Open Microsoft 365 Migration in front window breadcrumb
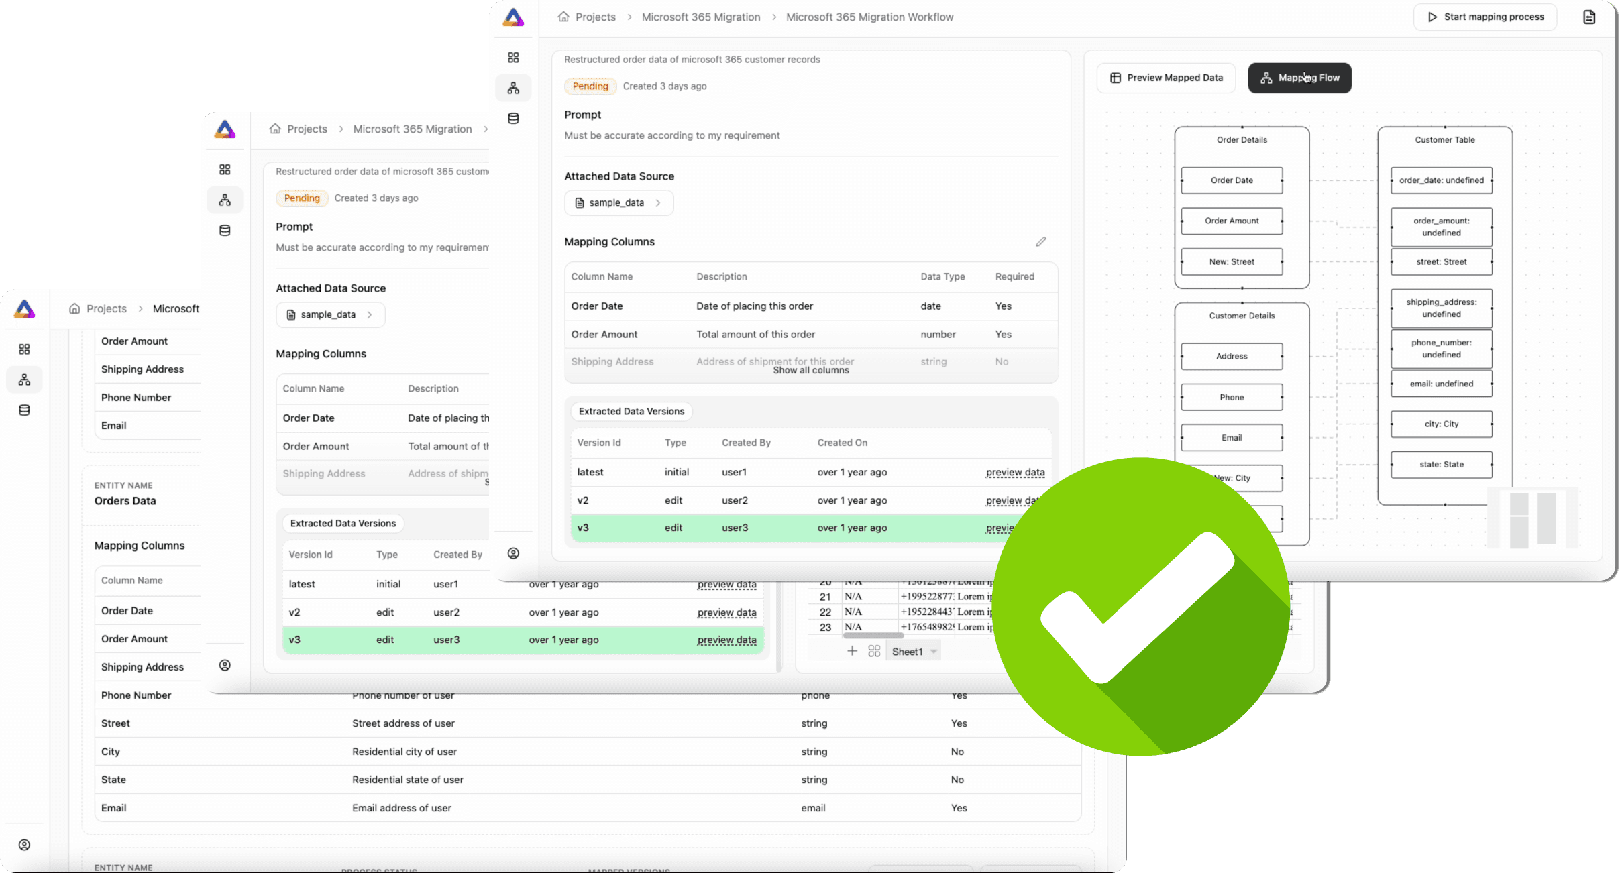Image resolution: width=1620 pixels, height=873 pixels. pyautogui.click(x=701, y=17)
